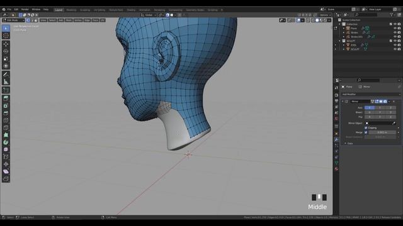Click the Mirror modifier name field
403x226 pixels.
[360, 102]
